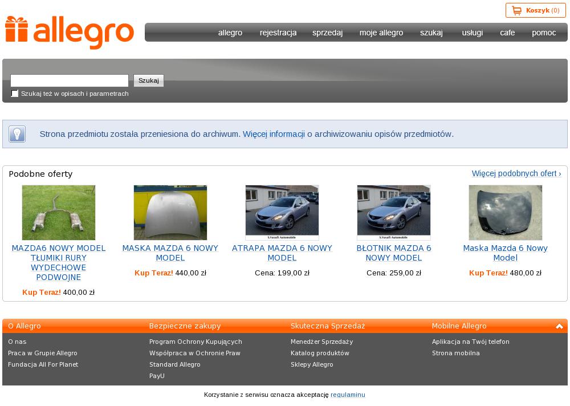The width and height of the screenshot is (570, 406).
Task: Open the exhaust pipes thumbnail image
Action: [59, 213]
